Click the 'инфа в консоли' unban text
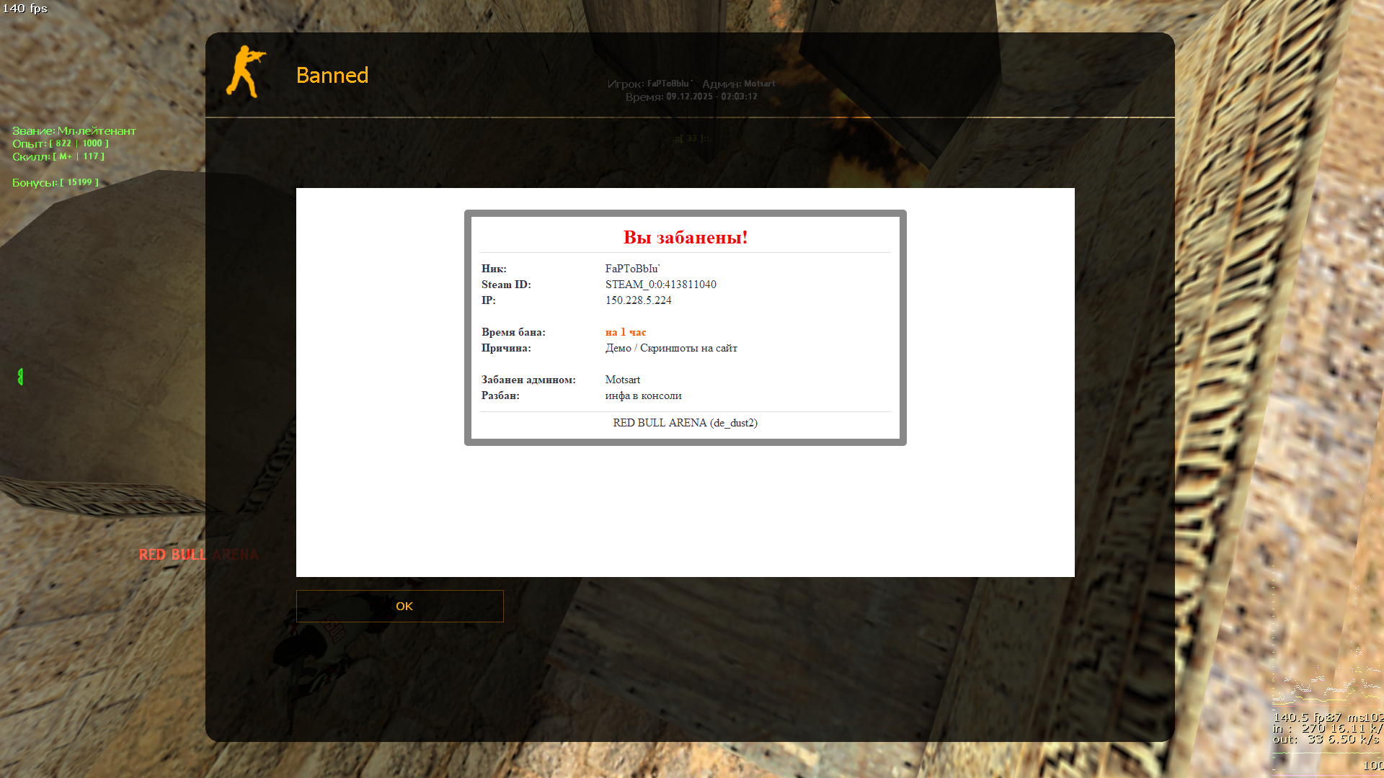 tap(643, 395)
